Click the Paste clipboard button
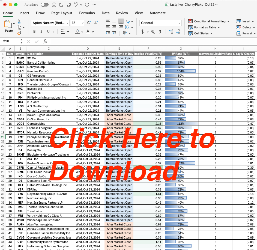This screenshot has height=250, width=257. pyautogui.click(x=8, y=26)
